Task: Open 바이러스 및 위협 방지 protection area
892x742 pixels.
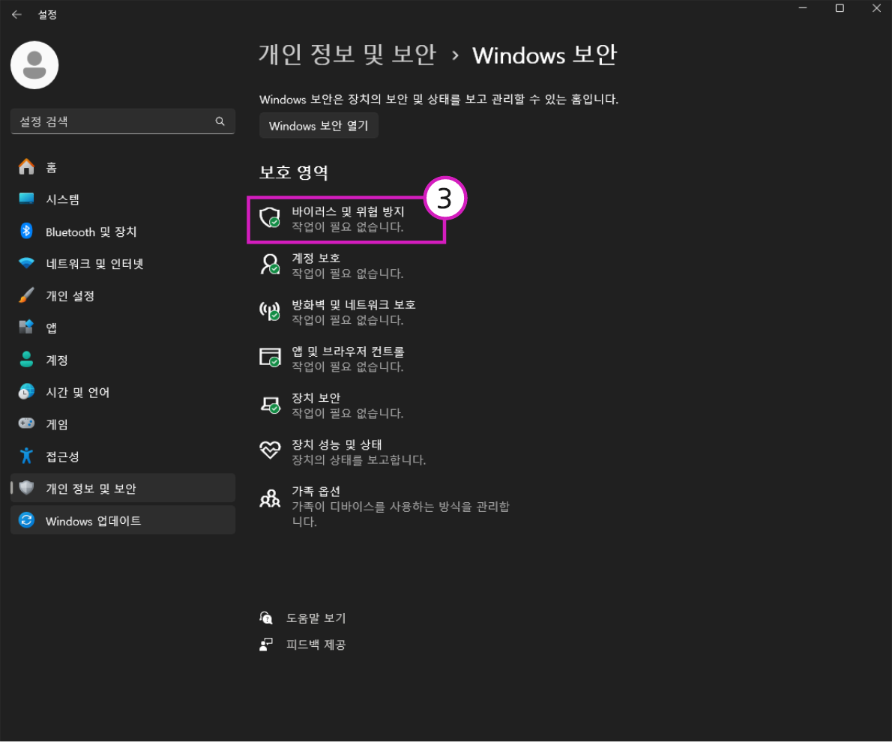Action: click(346, 219)
